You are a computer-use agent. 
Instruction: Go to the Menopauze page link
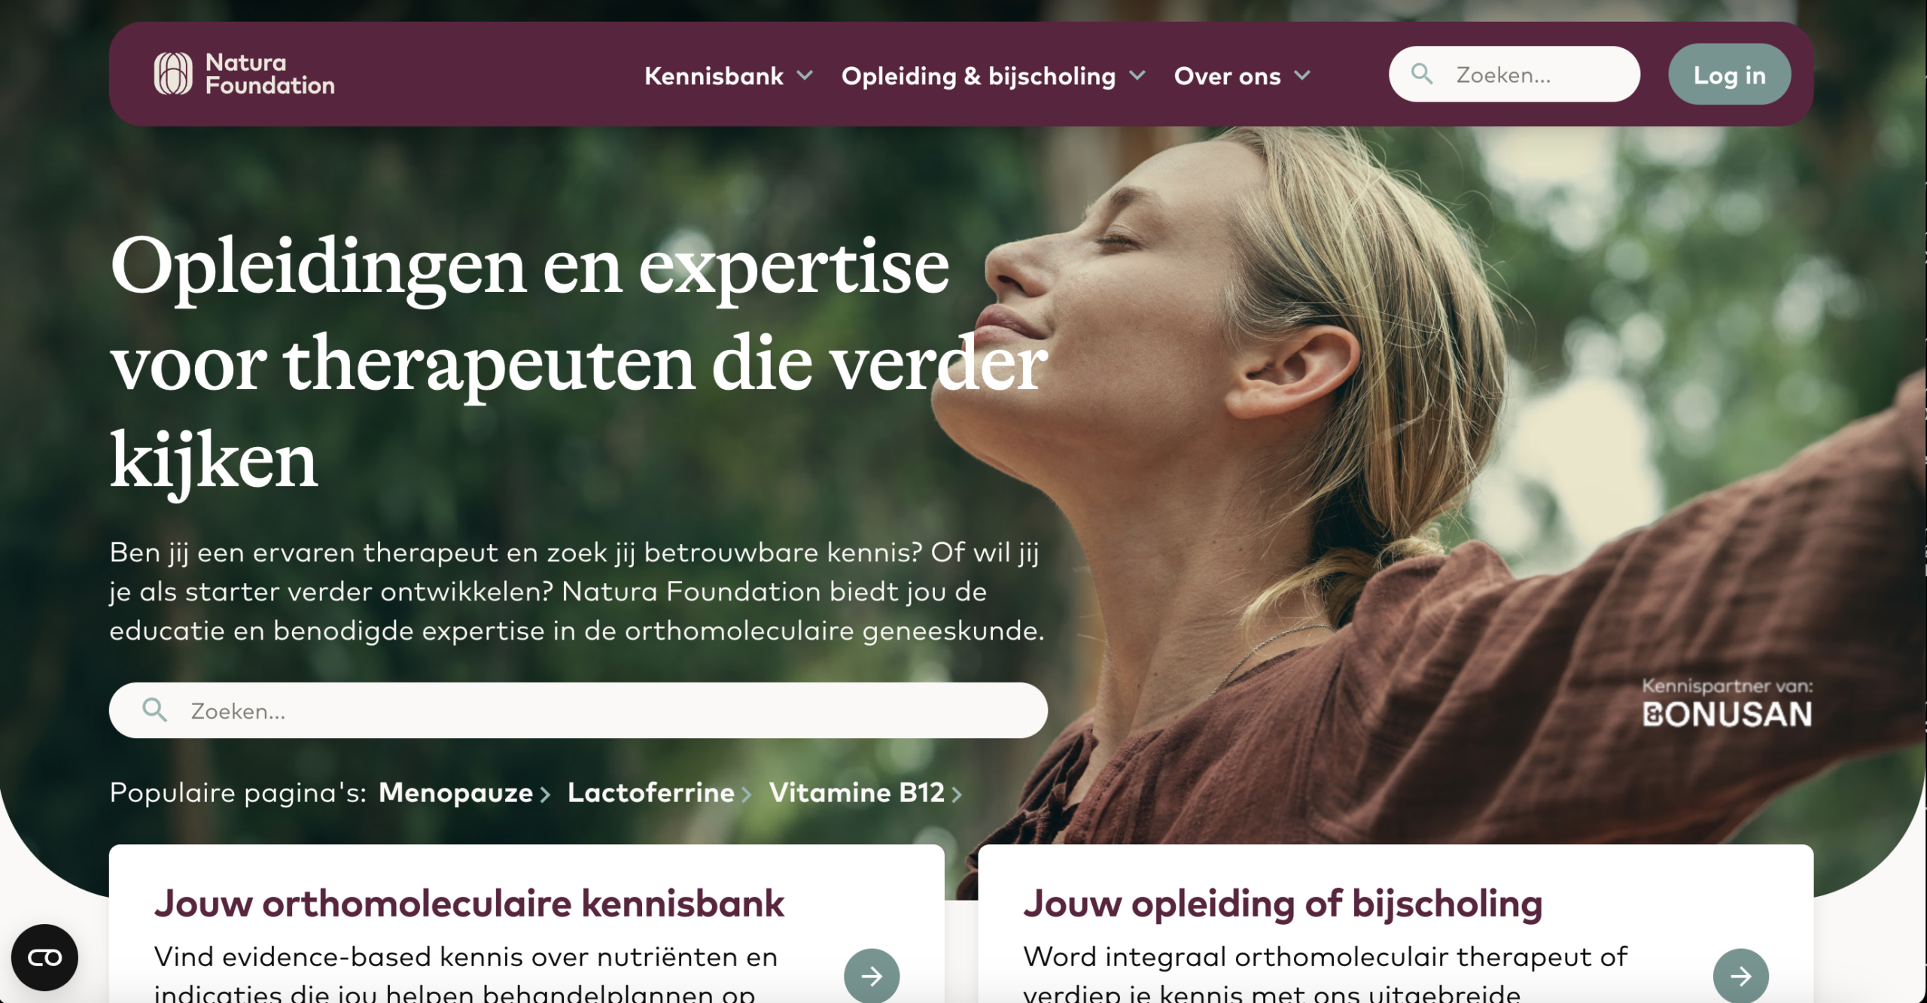455,793
